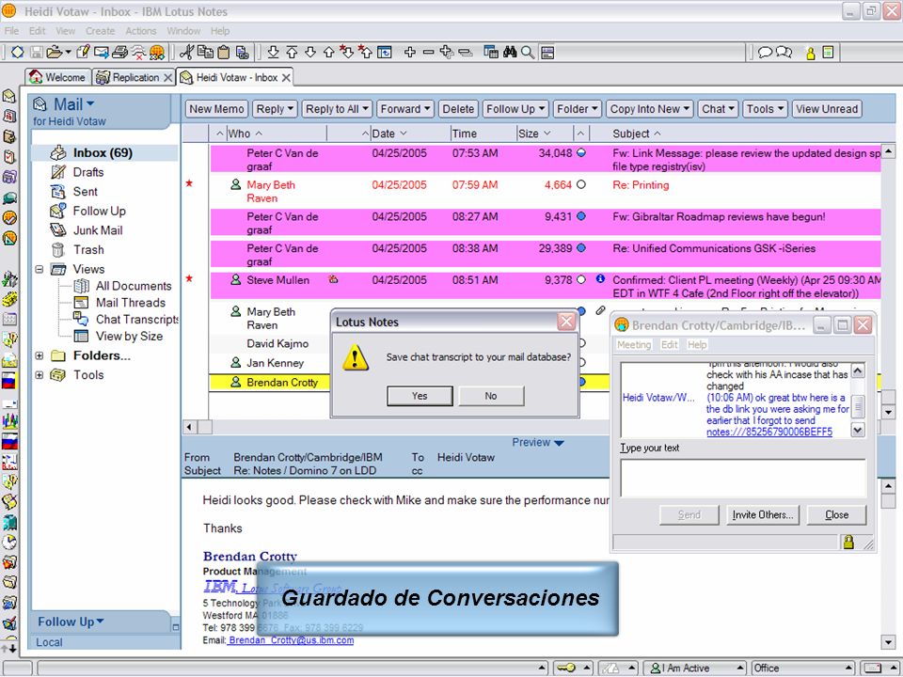Click the person icon beside Steve Mullen

click(x=235, y=280)
